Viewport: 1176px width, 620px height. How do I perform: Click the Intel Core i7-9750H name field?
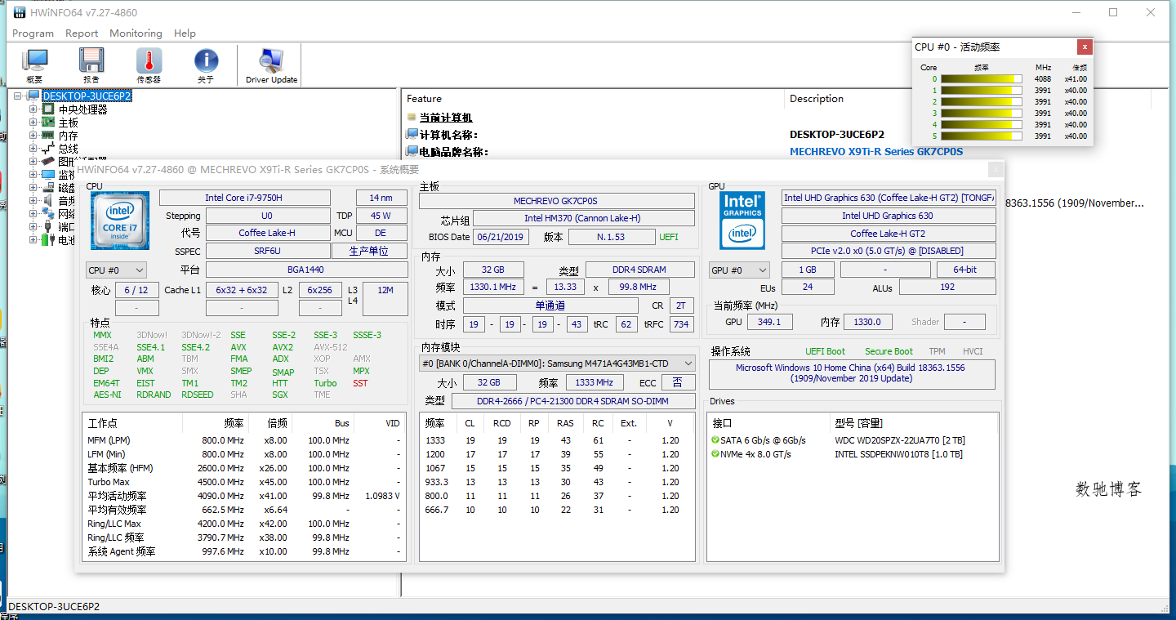pos(244,198)
